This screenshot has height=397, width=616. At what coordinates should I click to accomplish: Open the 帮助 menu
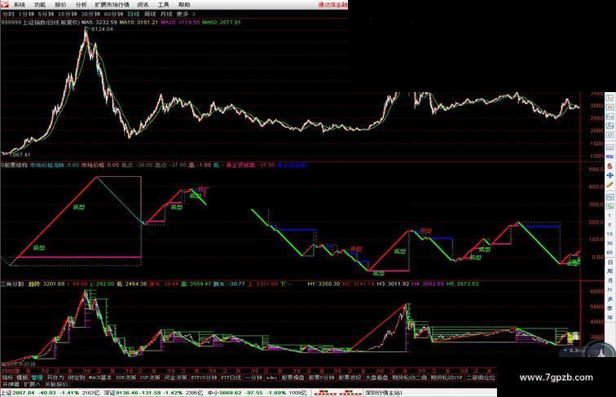[x=184, y=5]
